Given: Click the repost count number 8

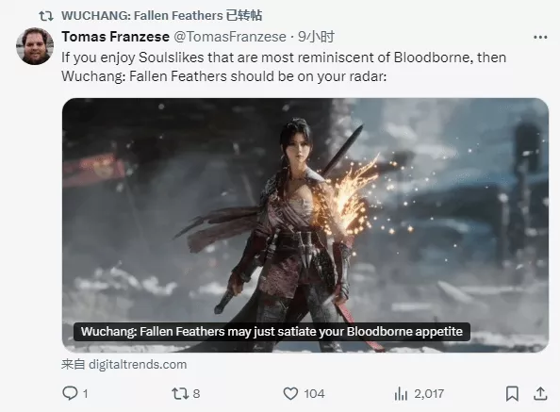Looking at the screenshot, I should (196, 394).
